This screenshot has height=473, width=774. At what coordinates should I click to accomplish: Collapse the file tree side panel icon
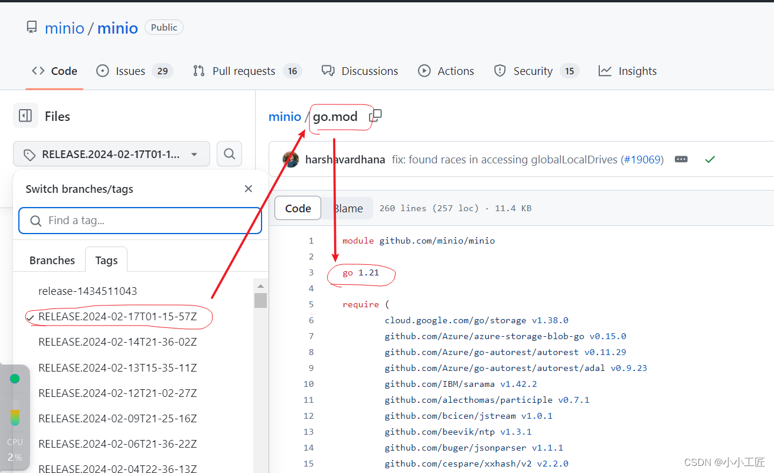[25, 116]
